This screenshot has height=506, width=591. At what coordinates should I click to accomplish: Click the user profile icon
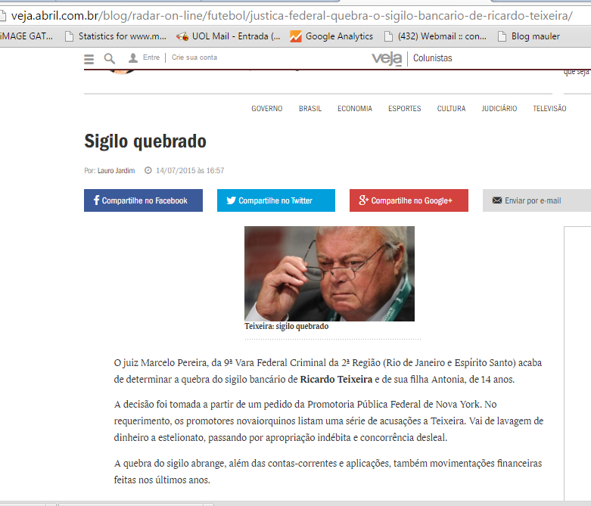[x=132, y=58]
